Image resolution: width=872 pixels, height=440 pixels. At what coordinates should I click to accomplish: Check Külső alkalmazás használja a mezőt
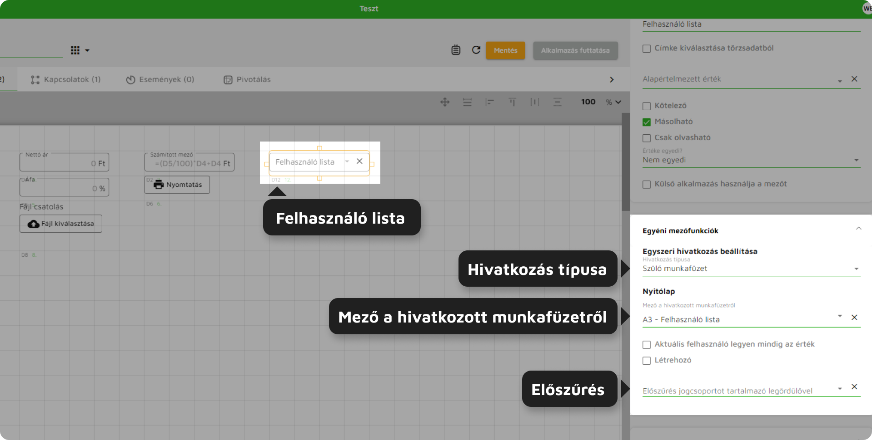[647, 184]
